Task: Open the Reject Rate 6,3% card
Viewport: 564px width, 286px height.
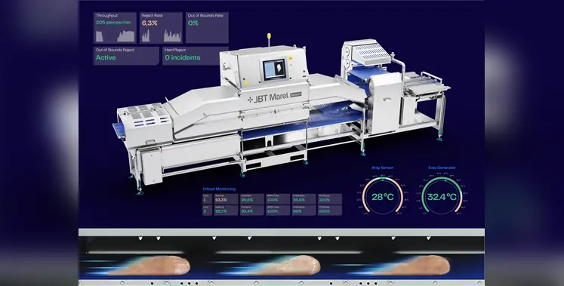Action: click(x=161, y=28)
